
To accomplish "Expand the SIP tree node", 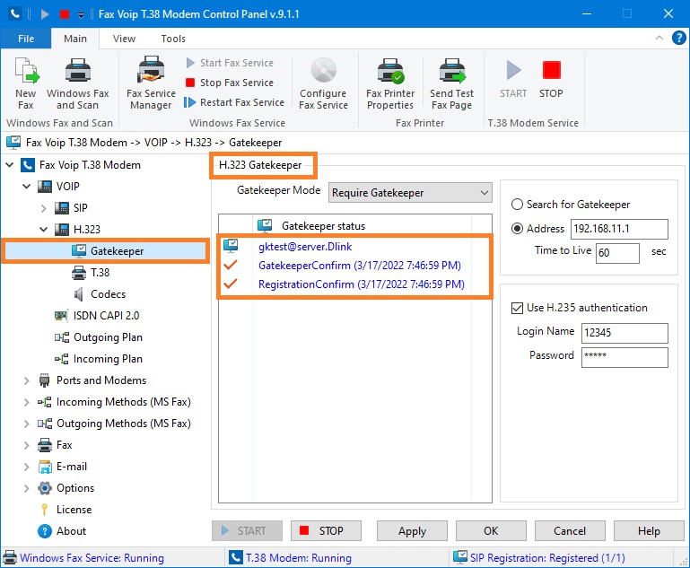I will pos(44,208).
